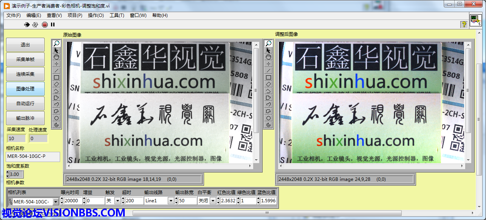The image size is (486, 220).
Task: Click the 增益 gain stepper arrows
Action: click(85, 201)
